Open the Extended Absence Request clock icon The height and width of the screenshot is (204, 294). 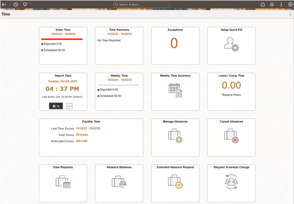pos(175,183)
